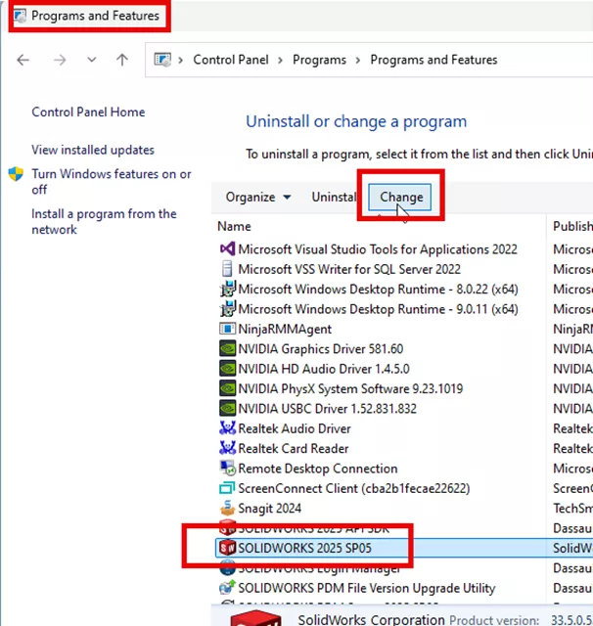Click TechSm publisher cell for Snagit

click(x=572, y=509)
